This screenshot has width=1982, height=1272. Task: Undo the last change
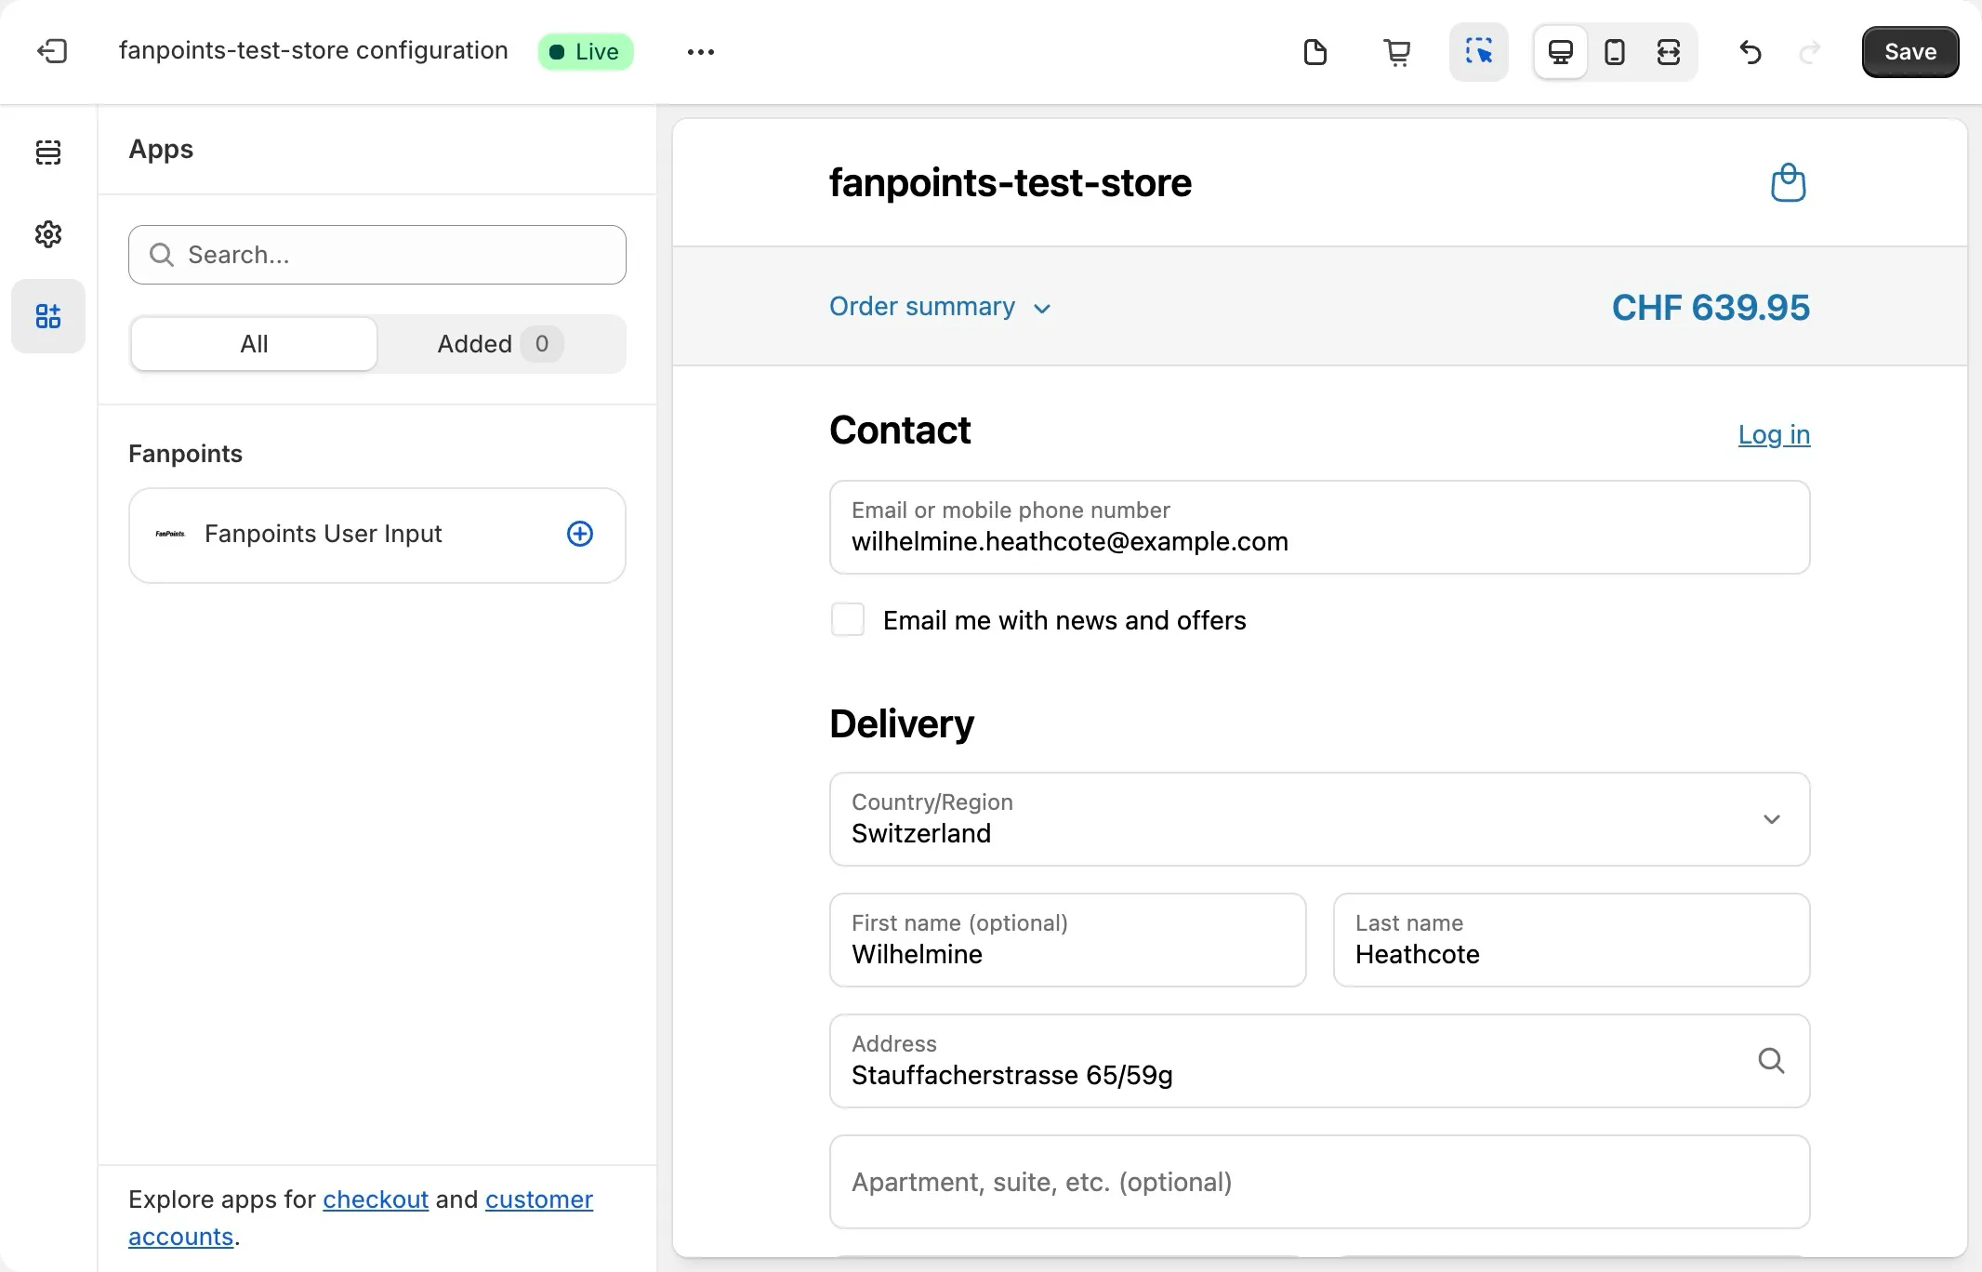coord(1751,52)
